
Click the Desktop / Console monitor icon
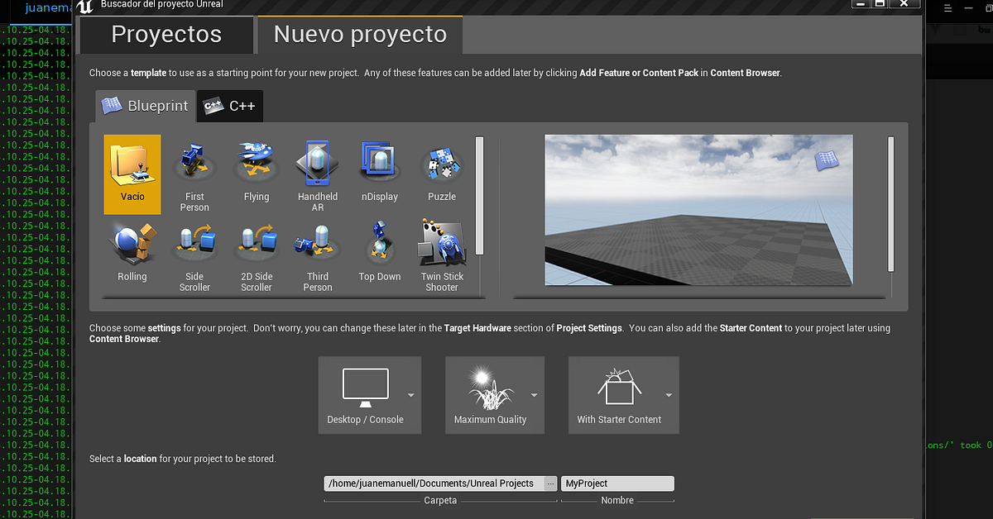[x=366, y=388]
